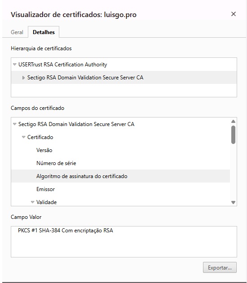The image size is (247, 283).
Task: Click the scrollbar down arrow in fields list
Action: click(233, 202)
